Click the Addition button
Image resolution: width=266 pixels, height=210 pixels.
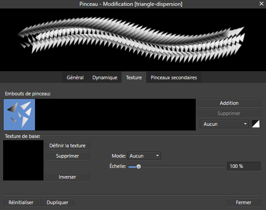[229, 103]
